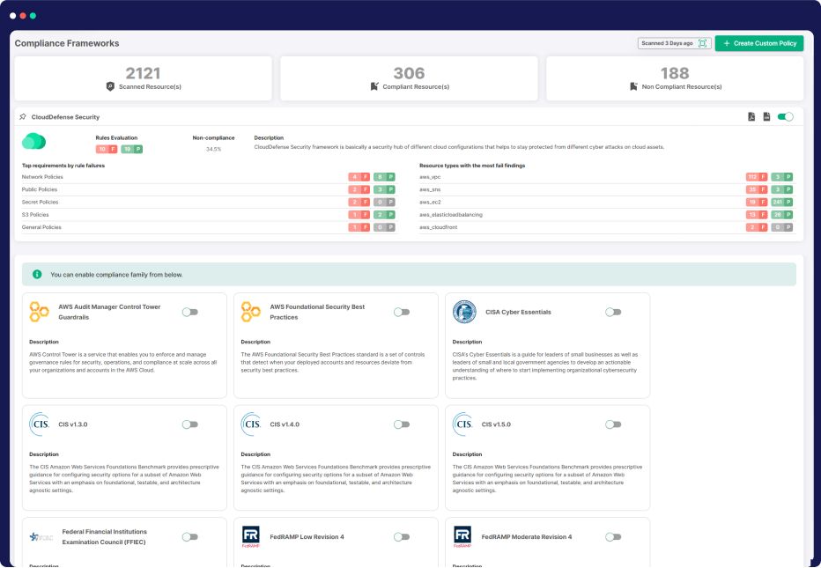Open the Network Policies requirement row
821x568 pixels.
[41, 177]
